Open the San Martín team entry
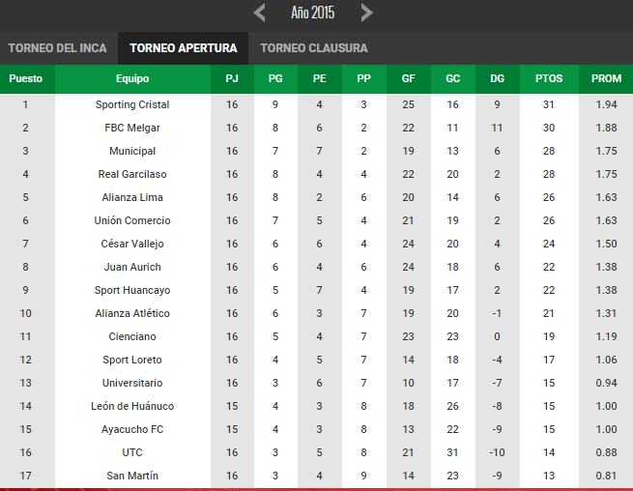The width and height of the screenshot is (633, 491). (x=132, y=476)
